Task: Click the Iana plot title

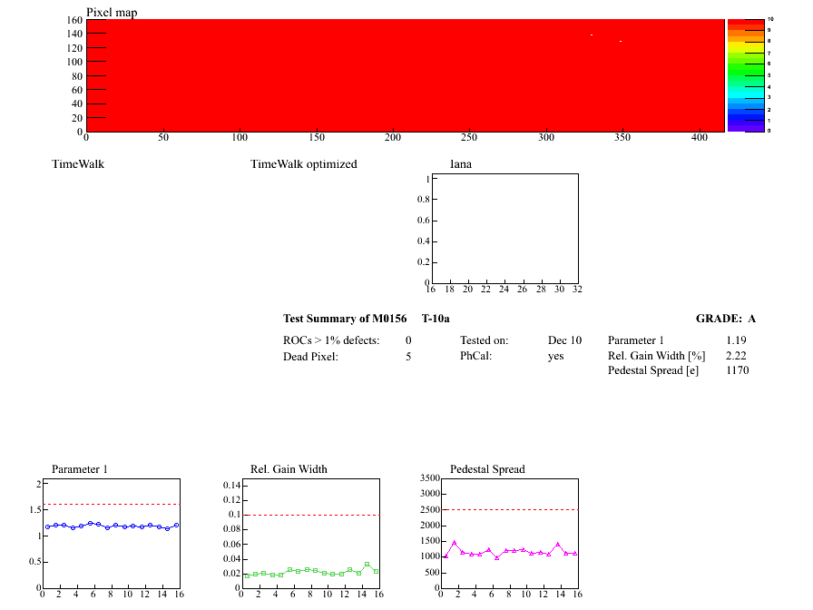Action: point(460,164)
